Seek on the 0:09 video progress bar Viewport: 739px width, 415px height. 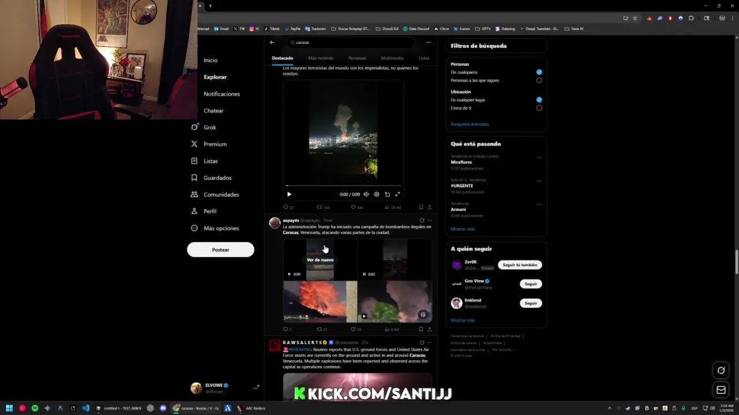tap(343, 186)
